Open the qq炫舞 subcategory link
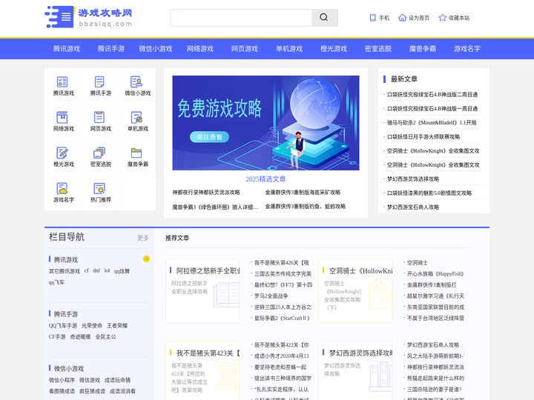This screenshot has height=400, width=534. [x=122, y=271]
